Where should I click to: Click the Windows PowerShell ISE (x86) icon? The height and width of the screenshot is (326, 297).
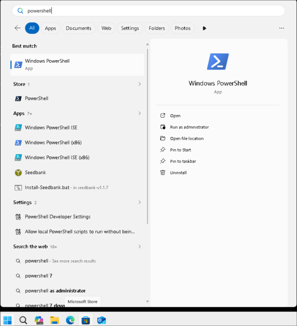pos(18,157)
